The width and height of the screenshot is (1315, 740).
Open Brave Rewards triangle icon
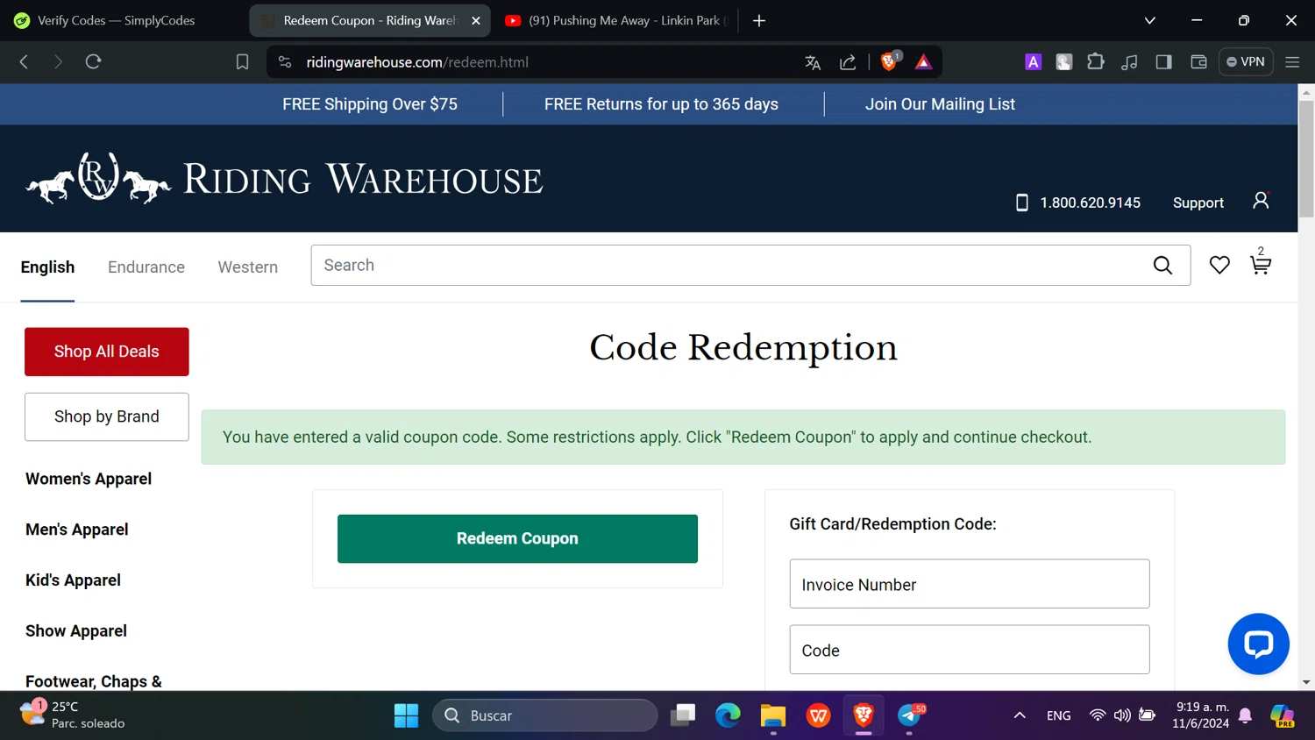923,61
